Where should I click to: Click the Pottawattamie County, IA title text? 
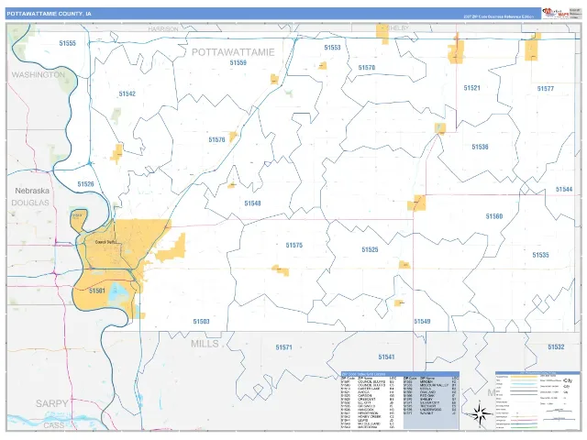[x=49, y=14]
